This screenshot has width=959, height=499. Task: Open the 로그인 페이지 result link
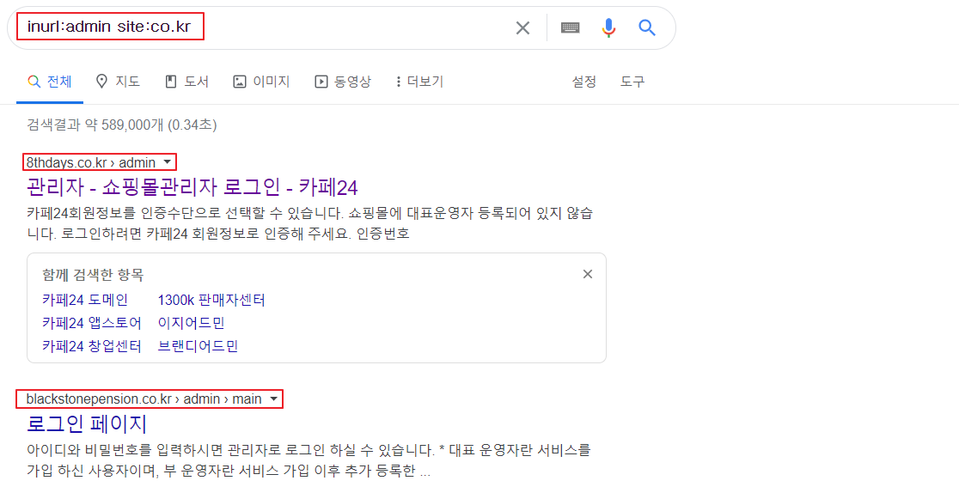click(87, 423)
